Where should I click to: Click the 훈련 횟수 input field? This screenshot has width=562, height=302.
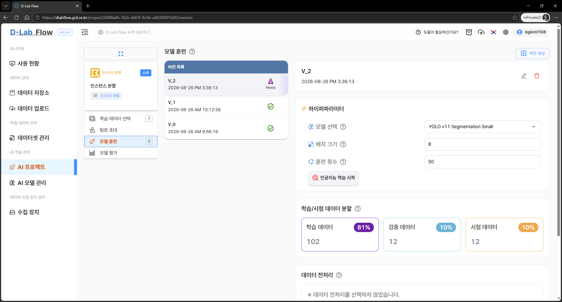click(482, 162)
